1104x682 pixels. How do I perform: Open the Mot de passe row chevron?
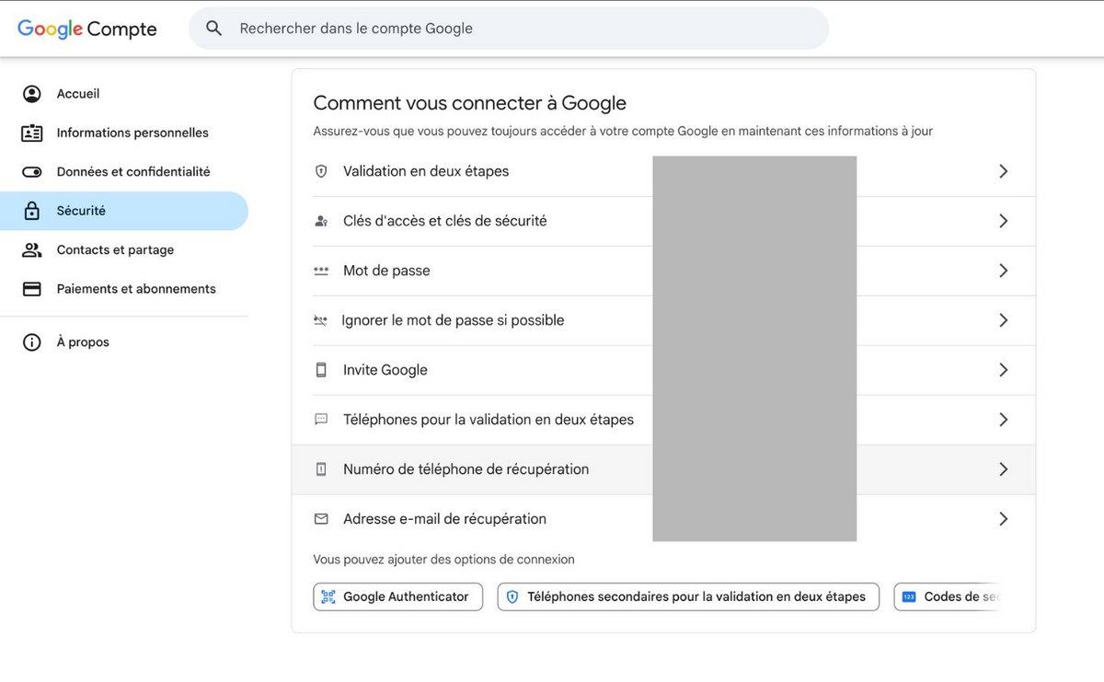tap(1004, 271)
